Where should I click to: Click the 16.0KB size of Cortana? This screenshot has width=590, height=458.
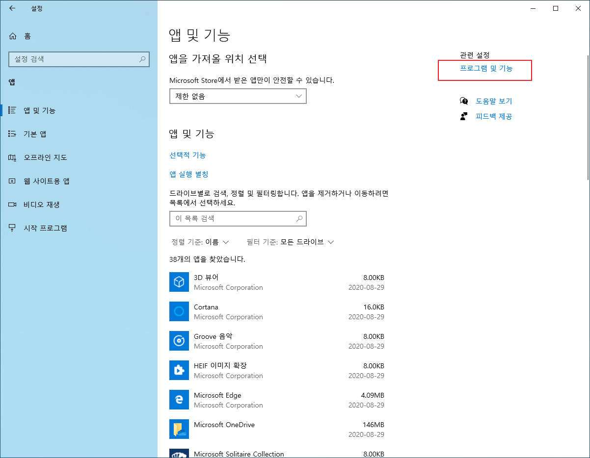pos(374,307)
